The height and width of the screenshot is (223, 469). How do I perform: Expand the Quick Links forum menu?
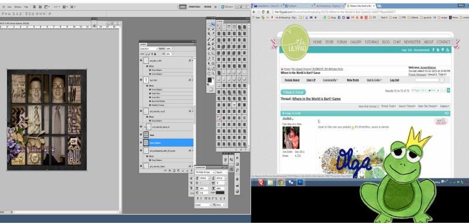(x=374, y=80)
